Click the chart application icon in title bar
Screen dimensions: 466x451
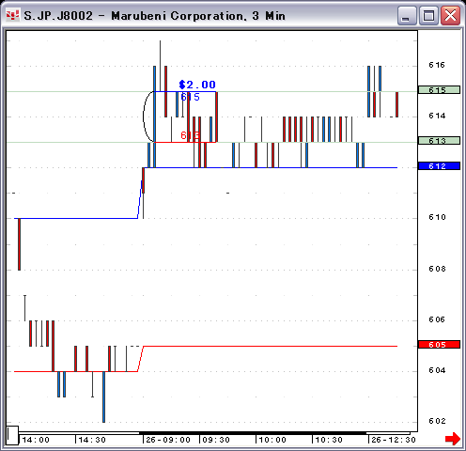(13, 15)
